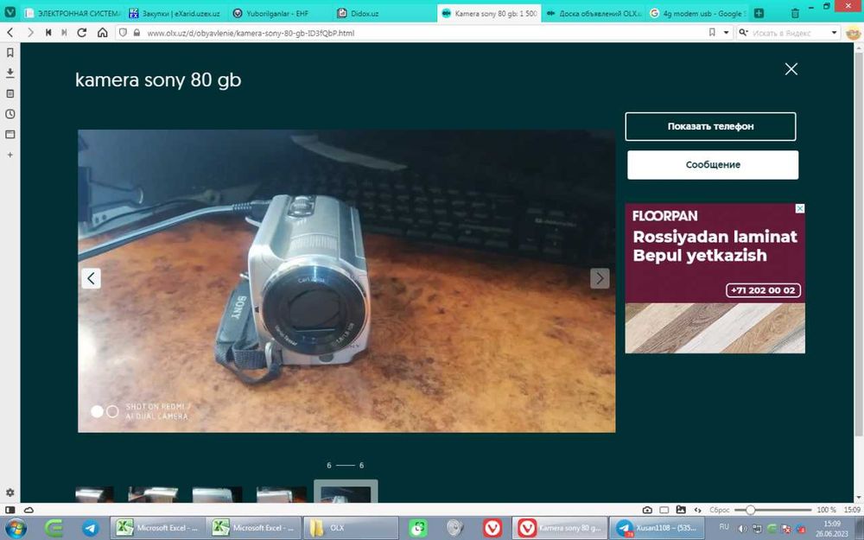Image resolution: width=864 pixels, height=540 pixels.
Task: Open the Bookmarks side panel
Action: coord(10,53)
